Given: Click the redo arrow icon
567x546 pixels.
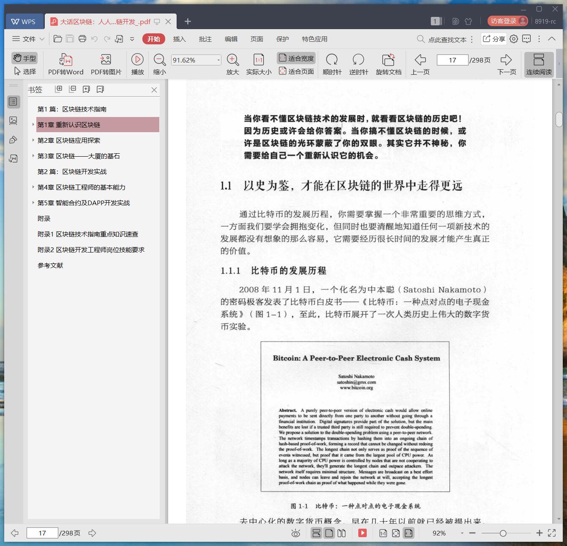Looking at the screenshot, I should (x=107, y=39).
